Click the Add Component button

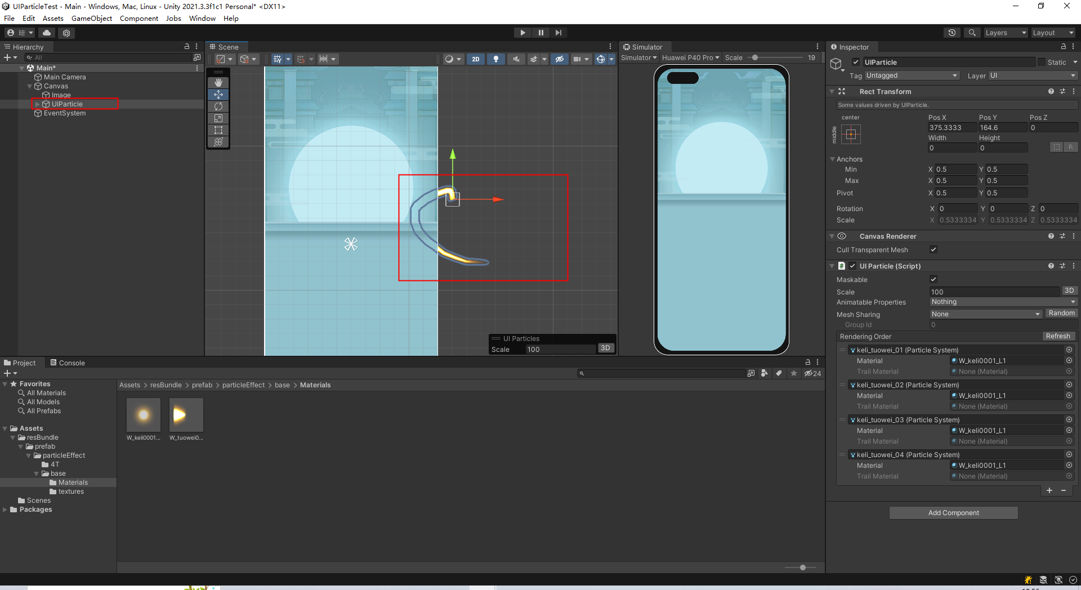[953, 512]
